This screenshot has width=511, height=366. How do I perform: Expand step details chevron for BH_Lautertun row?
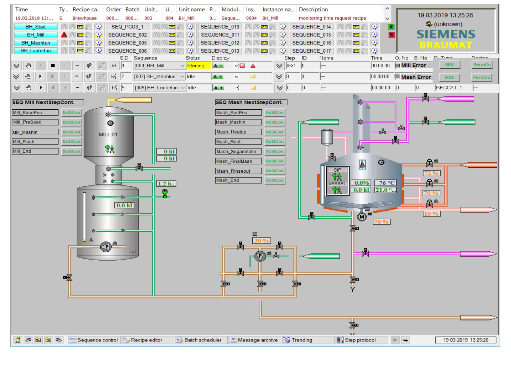pos(280,88)
